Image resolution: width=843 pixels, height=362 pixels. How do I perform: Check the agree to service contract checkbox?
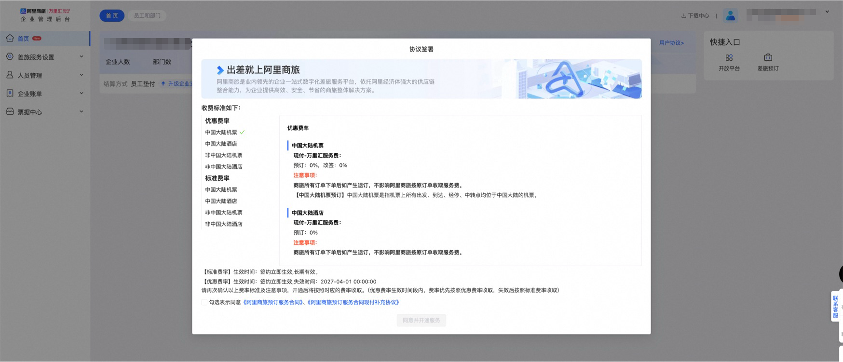tap(204, 302)
